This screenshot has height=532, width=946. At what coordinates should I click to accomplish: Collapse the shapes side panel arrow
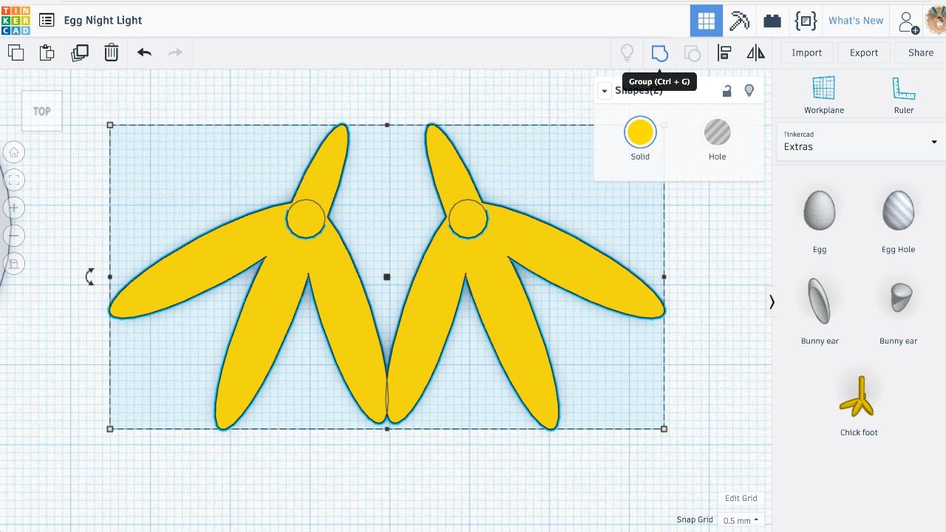point(772,302)
